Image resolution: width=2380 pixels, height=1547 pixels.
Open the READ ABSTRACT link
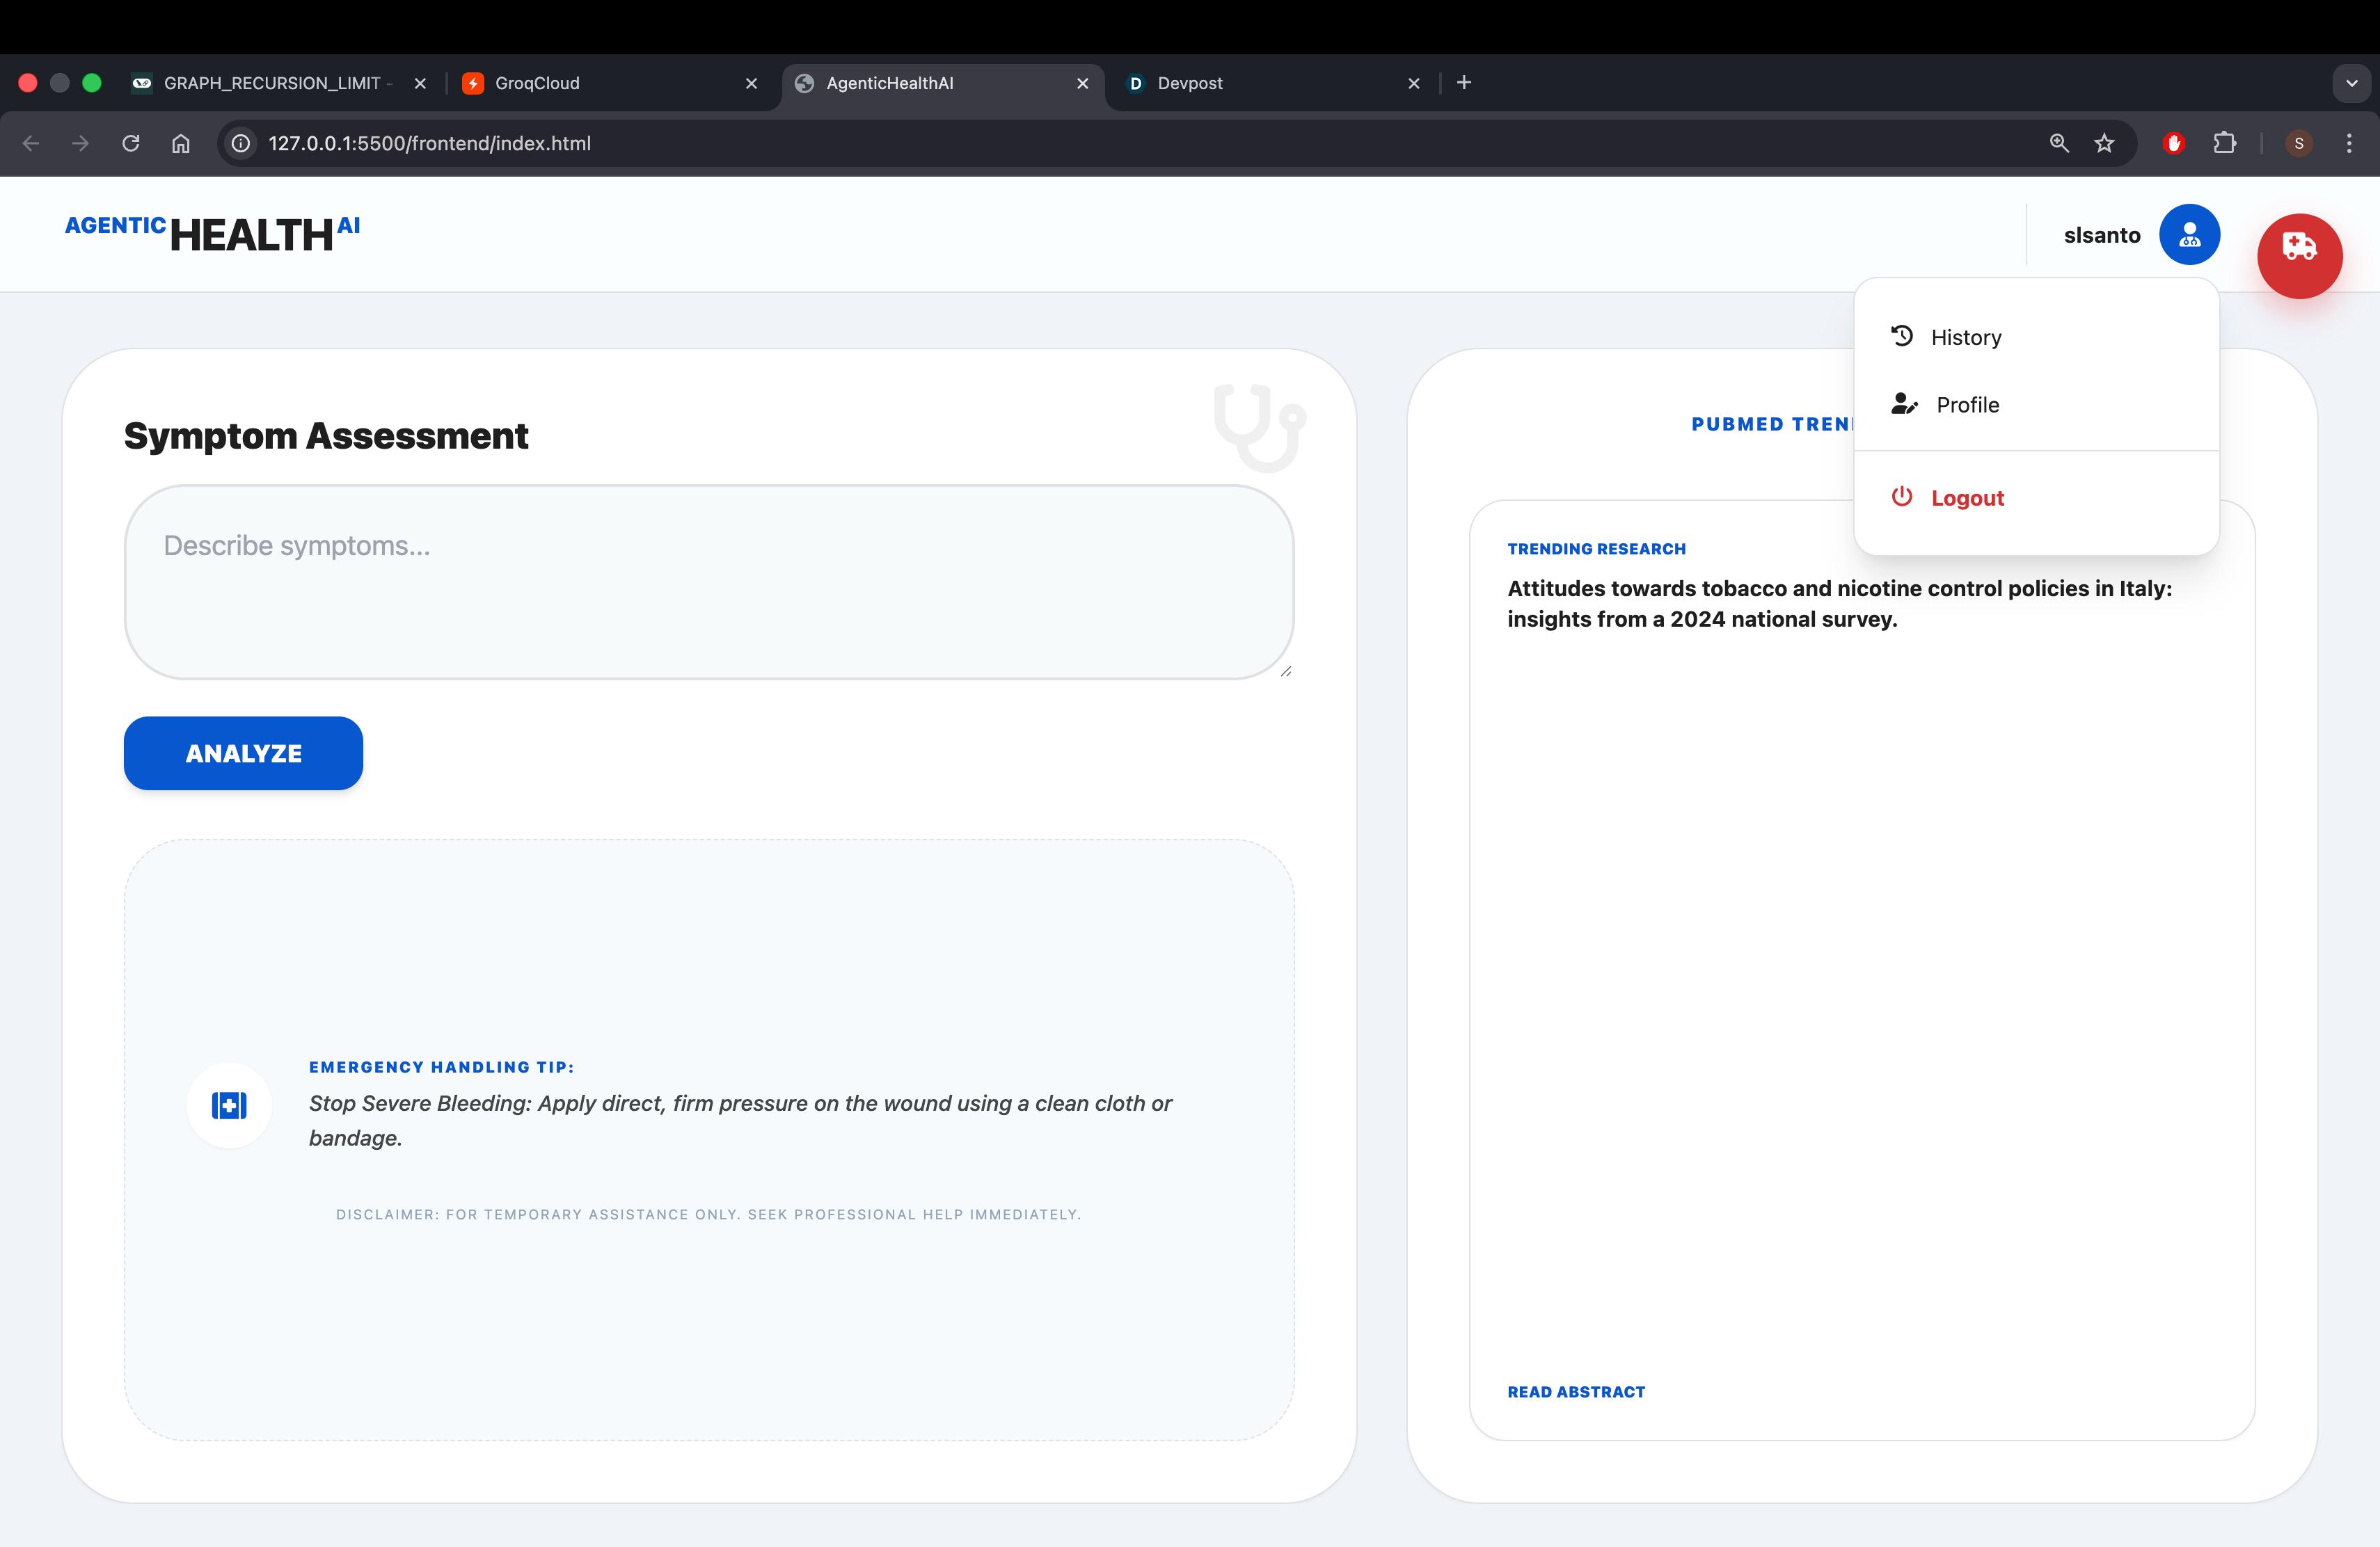1575,1391
